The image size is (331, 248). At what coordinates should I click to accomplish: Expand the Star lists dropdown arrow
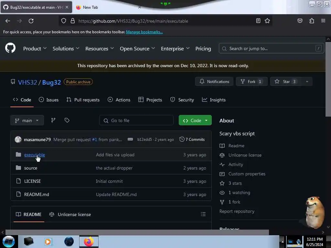tap(307, 82)
